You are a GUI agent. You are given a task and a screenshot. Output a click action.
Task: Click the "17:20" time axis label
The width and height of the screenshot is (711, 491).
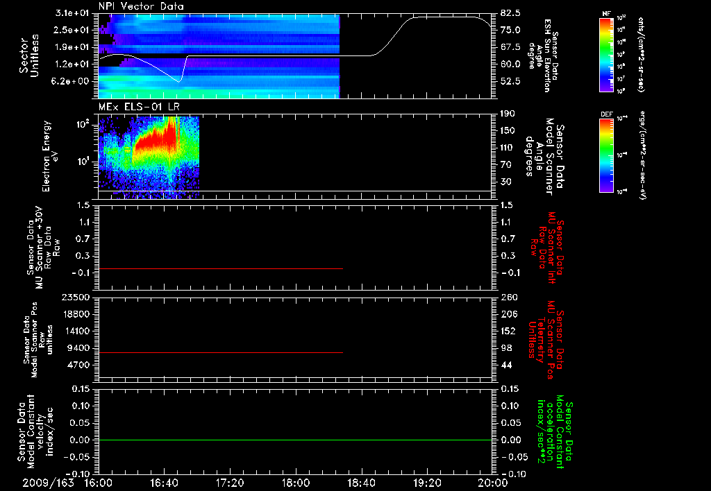tap(231, 483)
